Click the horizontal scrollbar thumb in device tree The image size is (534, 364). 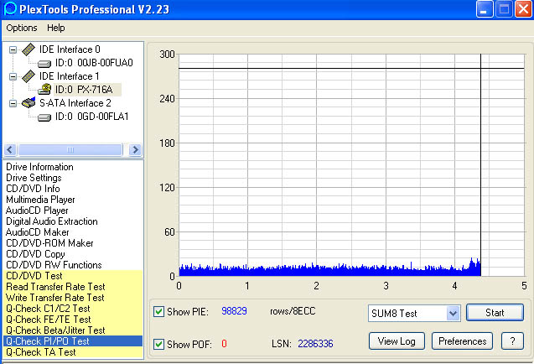(x=70, y=149)
